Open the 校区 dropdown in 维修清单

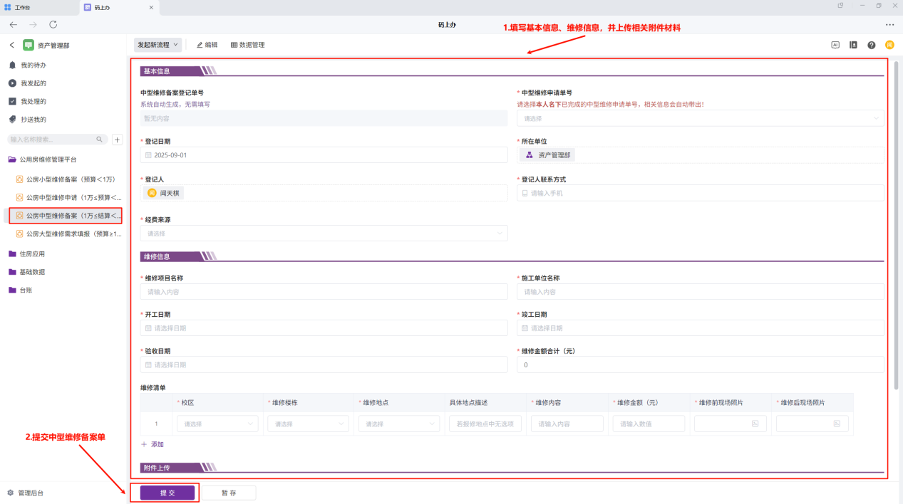click(217, 424)
